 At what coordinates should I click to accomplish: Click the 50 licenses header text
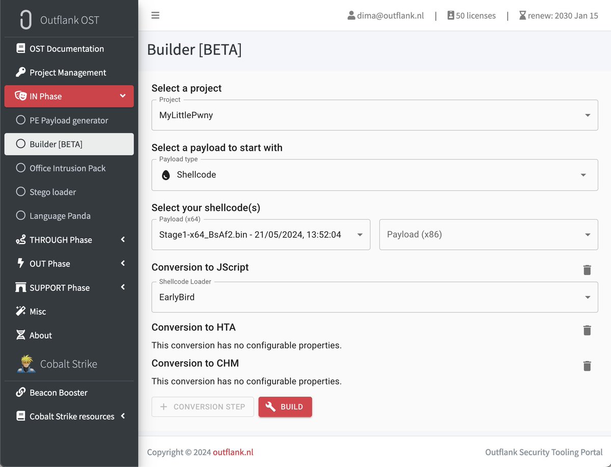476,15
